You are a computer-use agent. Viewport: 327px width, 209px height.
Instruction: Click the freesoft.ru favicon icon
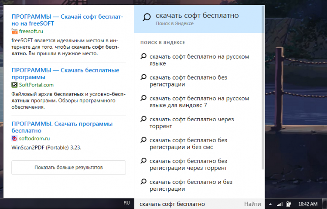tap(14, 31)
